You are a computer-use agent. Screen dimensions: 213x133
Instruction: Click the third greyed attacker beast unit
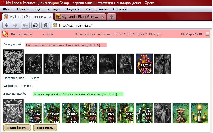click(x=70, y=64)
